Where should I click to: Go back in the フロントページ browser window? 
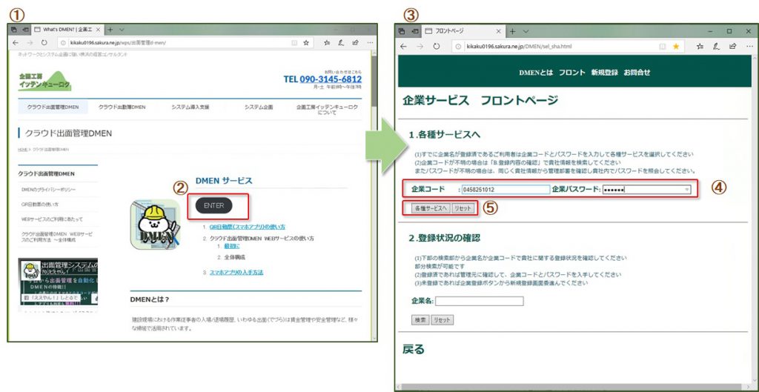(x=404, y=47)
